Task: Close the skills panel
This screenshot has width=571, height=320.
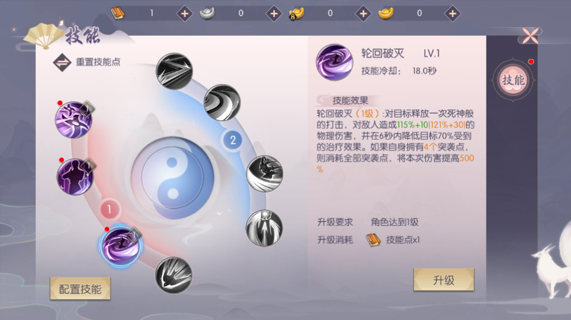Action: coord(530,36)
